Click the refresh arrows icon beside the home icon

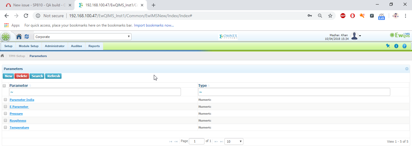[27, 36]
